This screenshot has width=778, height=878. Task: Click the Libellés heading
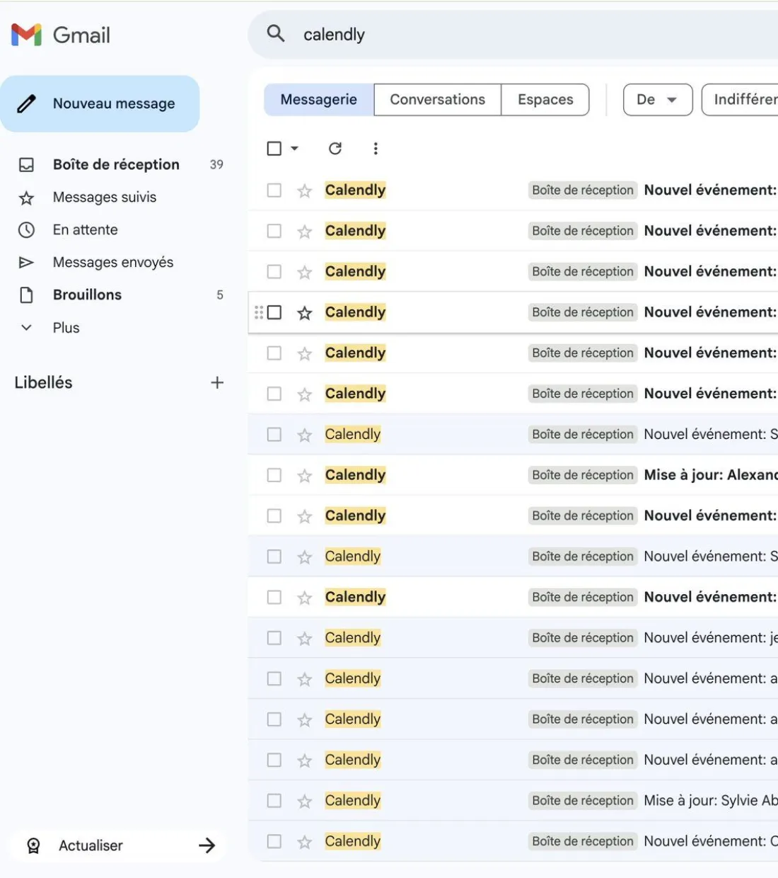(x=43, y=382)
